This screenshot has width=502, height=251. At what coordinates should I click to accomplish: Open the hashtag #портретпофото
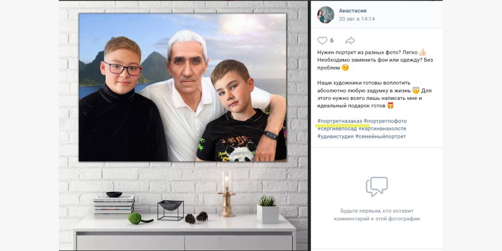pyautogui.click(x=385, y=121)
